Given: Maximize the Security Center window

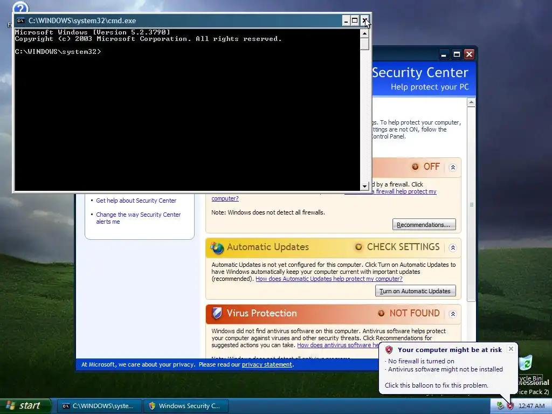Looking at the screenshot, I should 457,54.
